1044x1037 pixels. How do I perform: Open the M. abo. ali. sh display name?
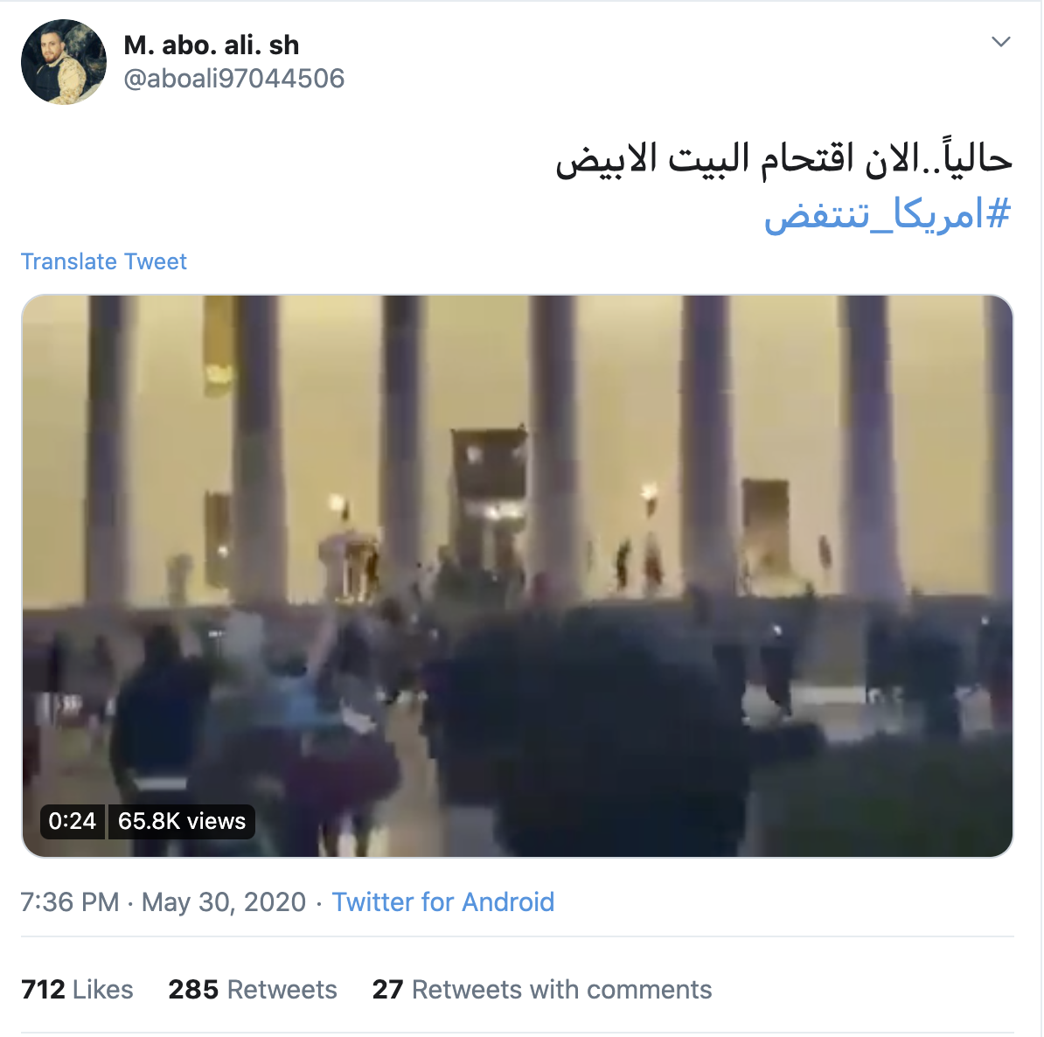coord(211,45)
